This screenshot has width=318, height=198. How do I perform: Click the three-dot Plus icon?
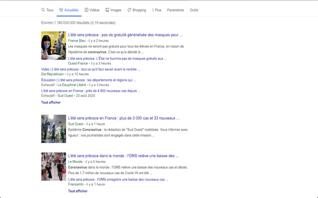[152, 10]
